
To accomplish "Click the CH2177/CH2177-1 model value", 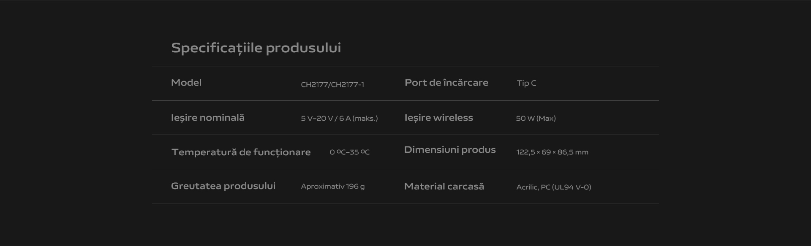I will 332,84.
